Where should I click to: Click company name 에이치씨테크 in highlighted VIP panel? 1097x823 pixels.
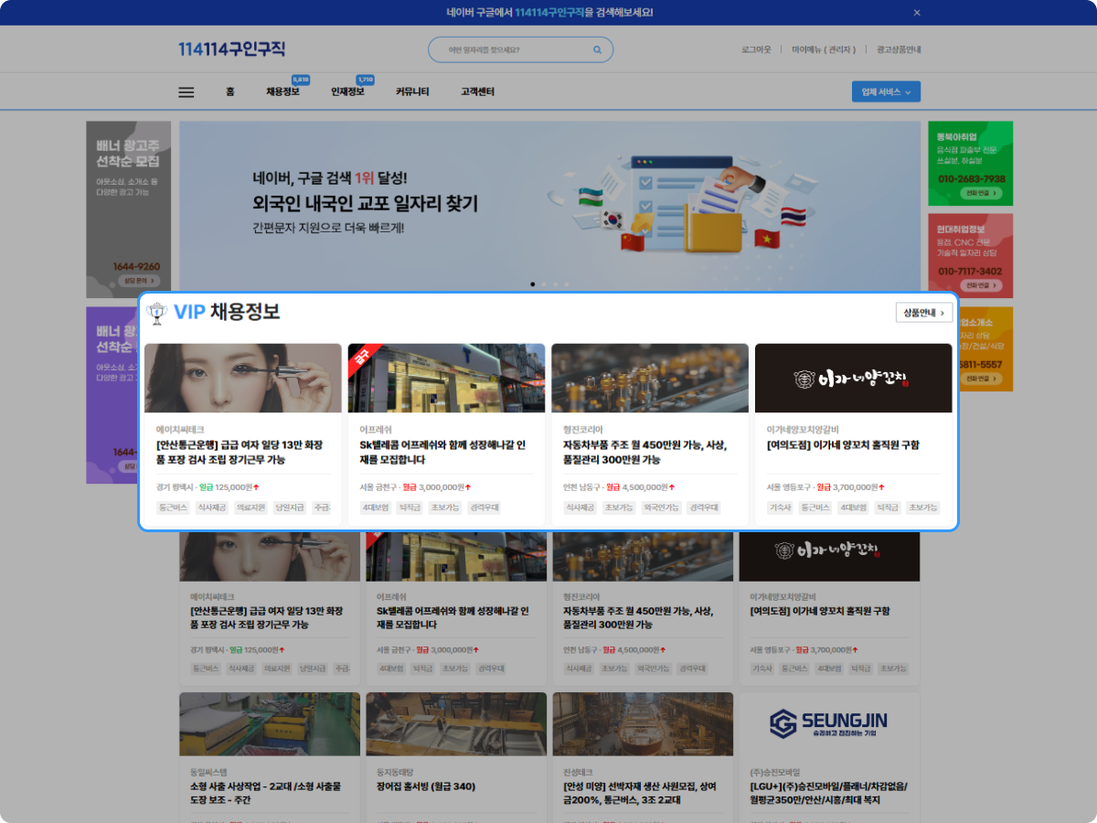click(180, 429)
